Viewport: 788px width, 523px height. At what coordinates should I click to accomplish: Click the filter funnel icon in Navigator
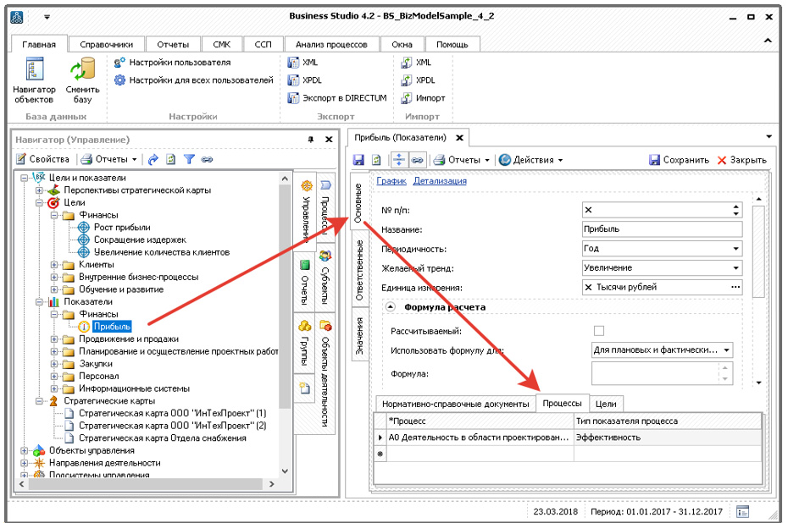[x=190, y=159]
